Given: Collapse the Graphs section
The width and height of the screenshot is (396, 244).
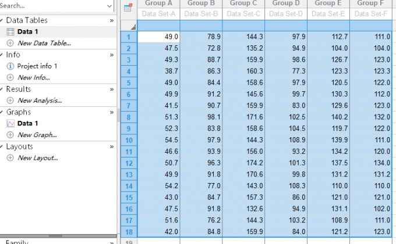Looking at the screenshot, I should pos(1,112).
